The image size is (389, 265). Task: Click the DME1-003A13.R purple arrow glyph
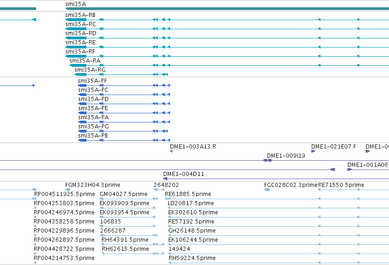click(171, 151)
